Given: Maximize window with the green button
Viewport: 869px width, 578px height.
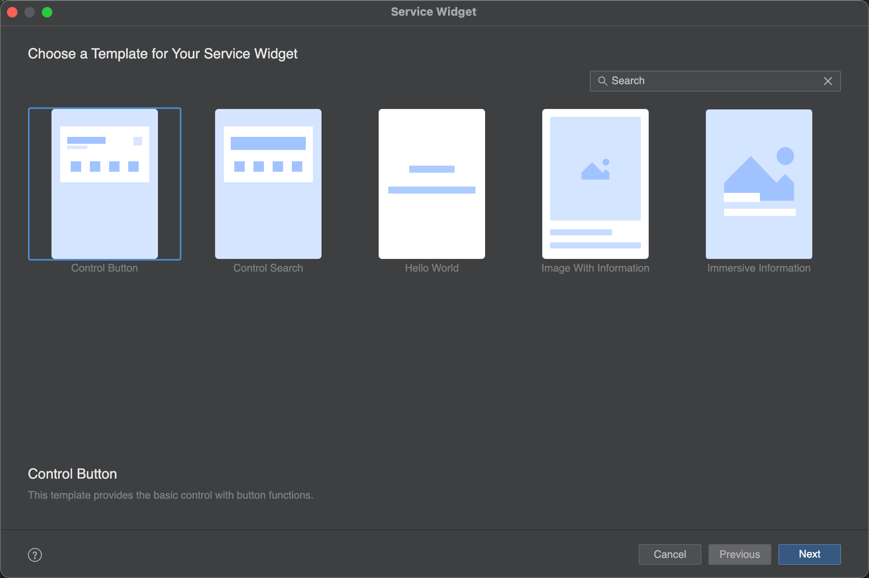Looking at the screenshot, I should point(47,12).
